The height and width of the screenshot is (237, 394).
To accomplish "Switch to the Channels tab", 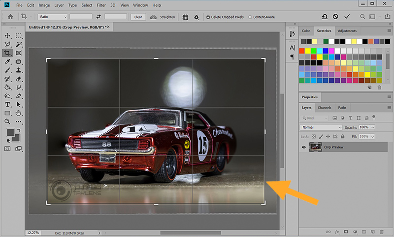I will (325, 108).
